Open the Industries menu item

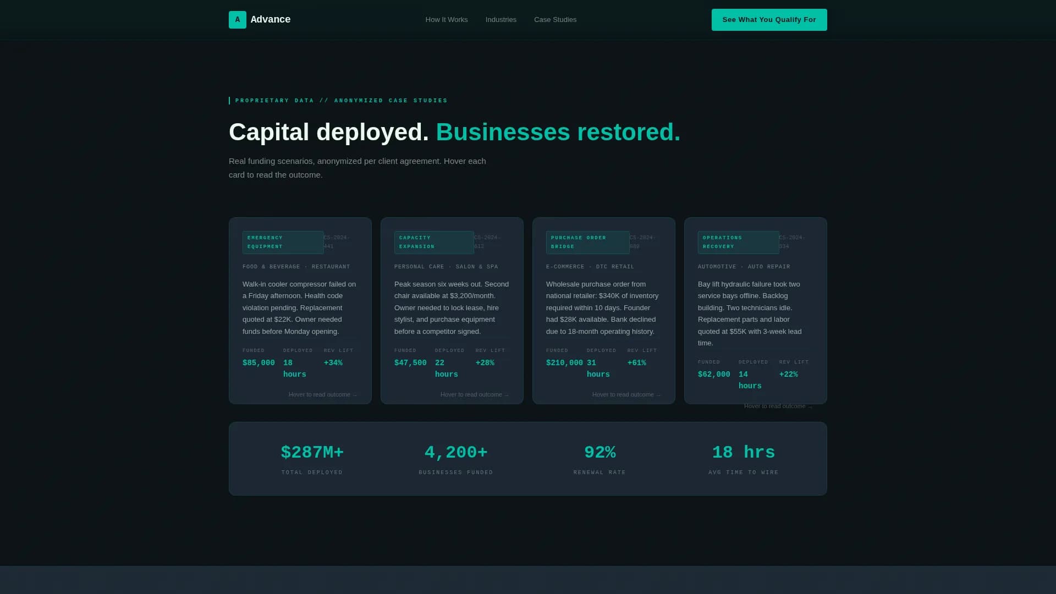(x=501, y=19)
